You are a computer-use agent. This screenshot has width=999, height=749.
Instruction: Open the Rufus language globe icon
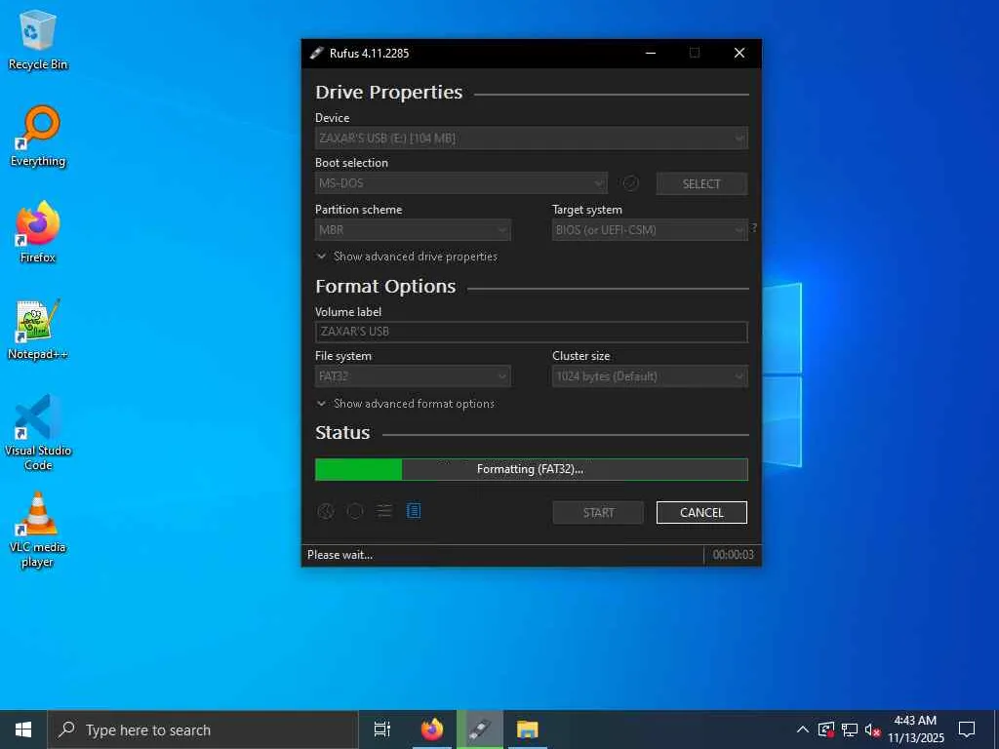(326, 511)
